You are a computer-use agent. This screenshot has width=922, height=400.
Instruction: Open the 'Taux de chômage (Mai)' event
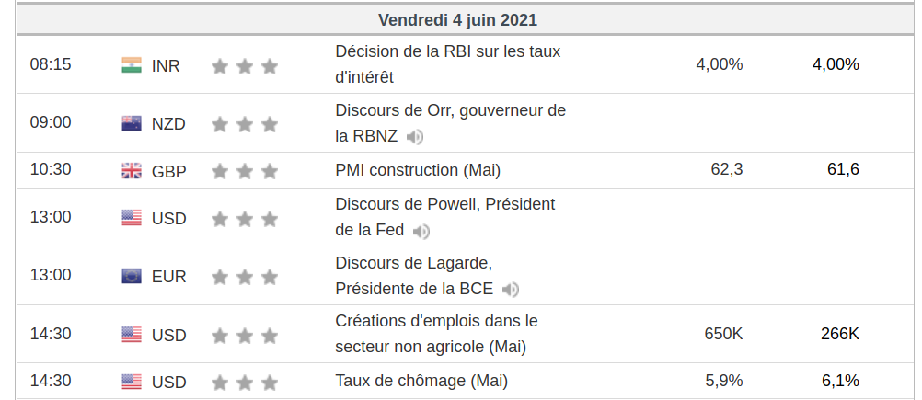click(x=421, y=381)
